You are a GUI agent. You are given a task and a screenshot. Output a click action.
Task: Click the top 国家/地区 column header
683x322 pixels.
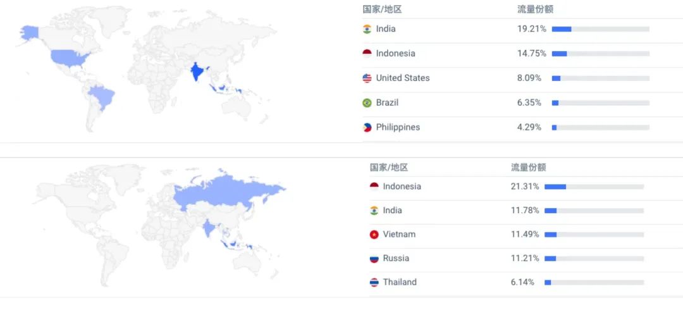(382, 9)
